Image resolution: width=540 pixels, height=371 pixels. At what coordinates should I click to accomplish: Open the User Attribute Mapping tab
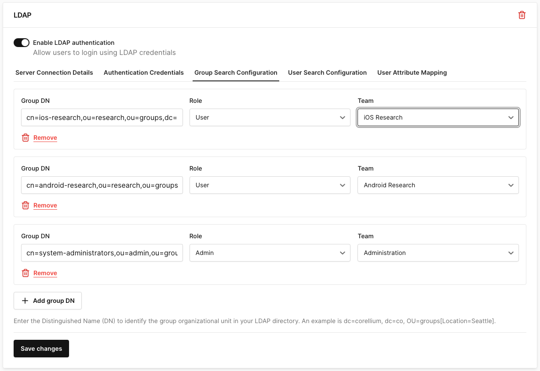pyautogui.click(x=412, y=73)
